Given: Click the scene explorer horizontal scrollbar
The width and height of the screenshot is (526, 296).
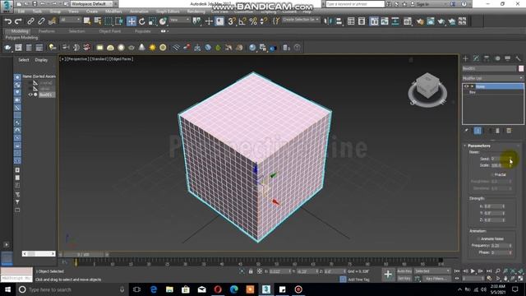Looking at the screenshot, I should point(39,254).
